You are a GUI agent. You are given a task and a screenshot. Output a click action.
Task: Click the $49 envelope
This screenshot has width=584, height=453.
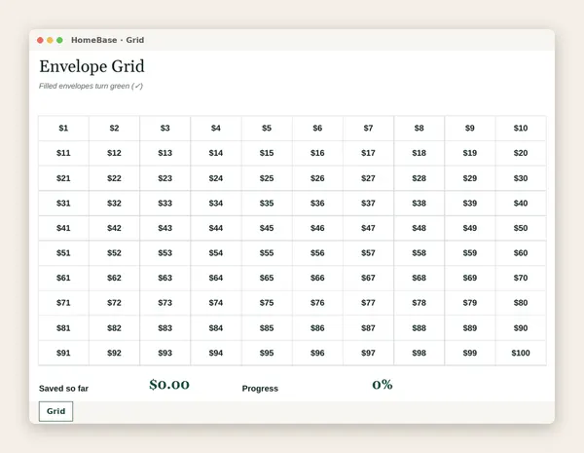[470, 228]
